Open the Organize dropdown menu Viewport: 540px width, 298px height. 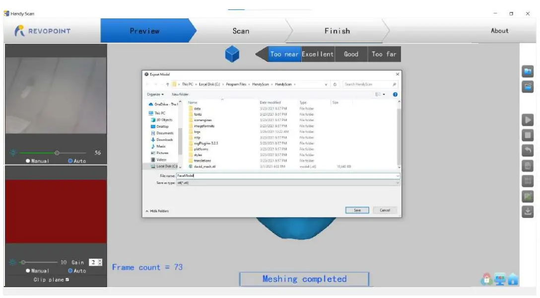tap(155, 94)
